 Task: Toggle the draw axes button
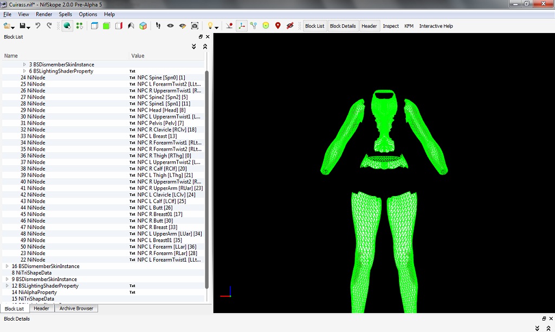[242, 26]
